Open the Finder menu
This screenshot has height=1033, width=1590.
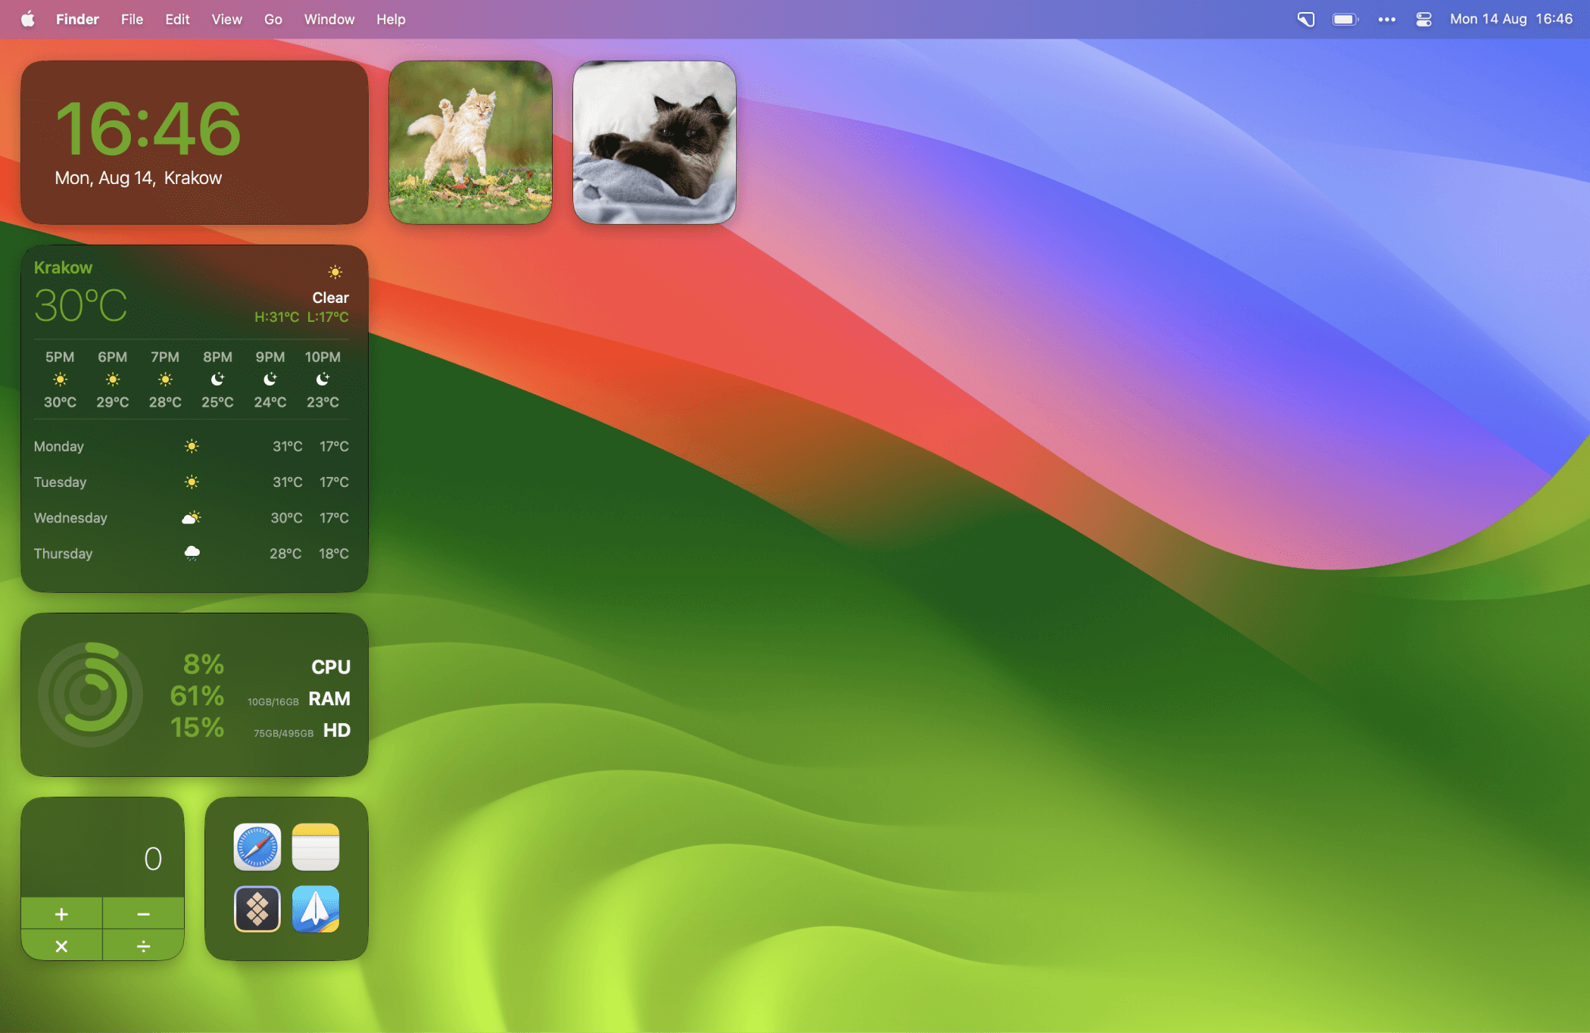coord(77,19)
